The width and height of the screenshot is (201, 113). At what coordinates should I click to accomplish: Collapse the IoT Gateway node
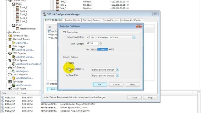[6, 67]
